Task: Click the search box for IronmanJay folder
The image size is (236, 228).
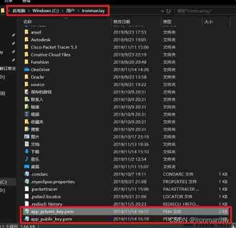Action: pyautogui.click(x=205, y=11)
